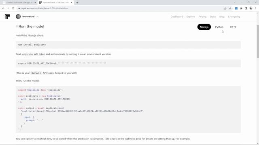Switch to the Flowise browser tab

(19, 3)
